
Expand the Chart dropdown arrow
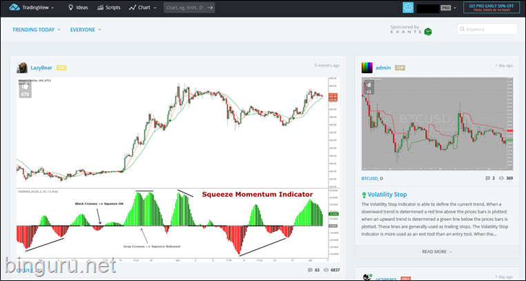(155, 8)
